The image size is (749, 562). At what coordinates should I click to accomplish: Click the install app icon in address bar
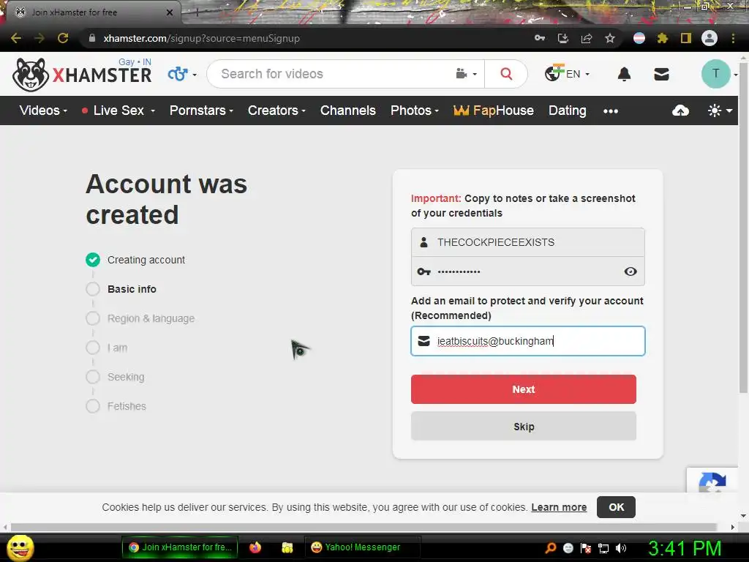[x=563, y=38]
